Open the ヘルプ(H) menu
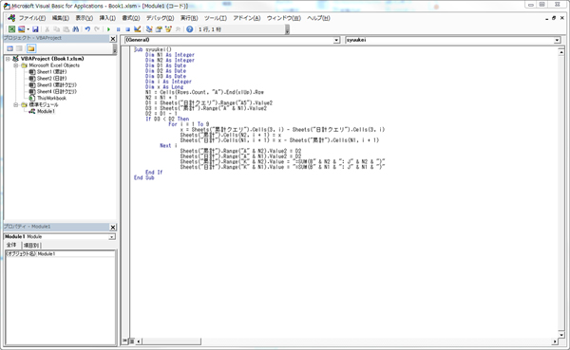The height and width of the screenshot is (350, 570). click(x=318, y=18)
